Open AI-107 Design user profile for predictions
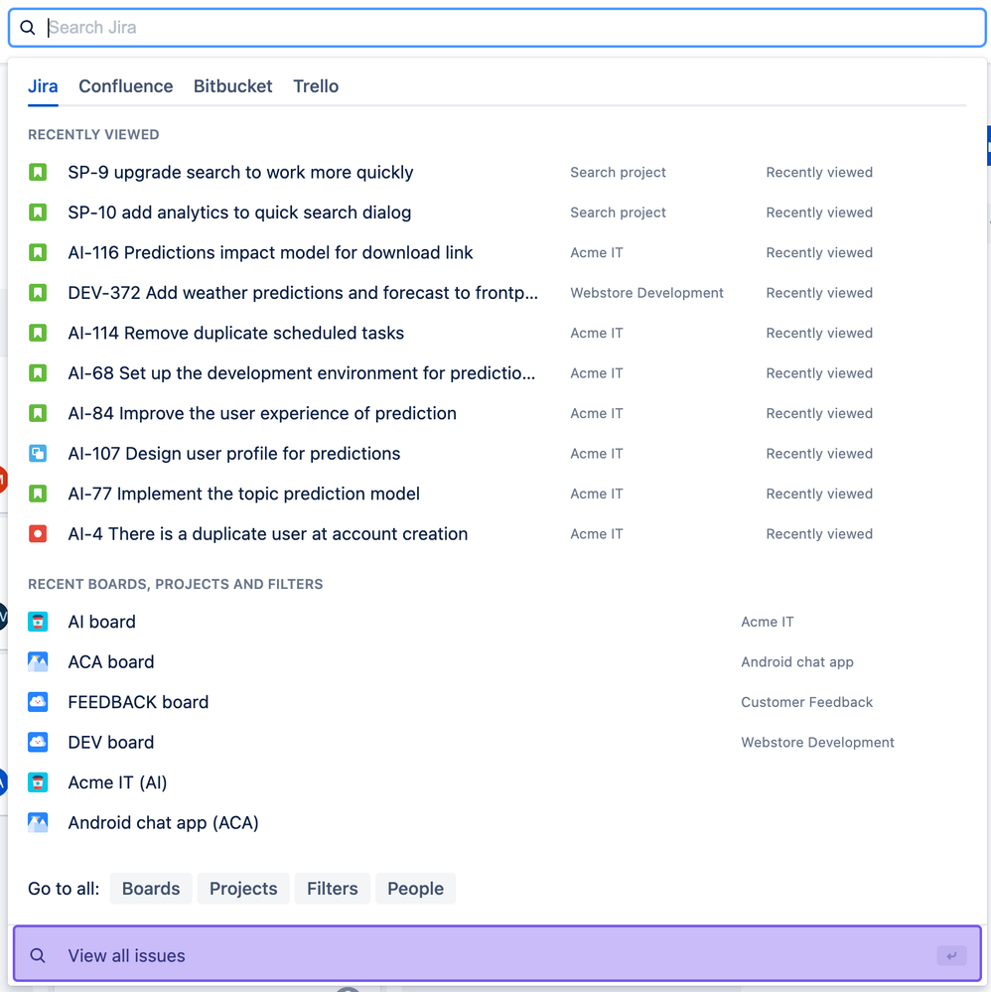Image resolution: width=991 pixels, height=992 pixels. [x=234, y=454]
